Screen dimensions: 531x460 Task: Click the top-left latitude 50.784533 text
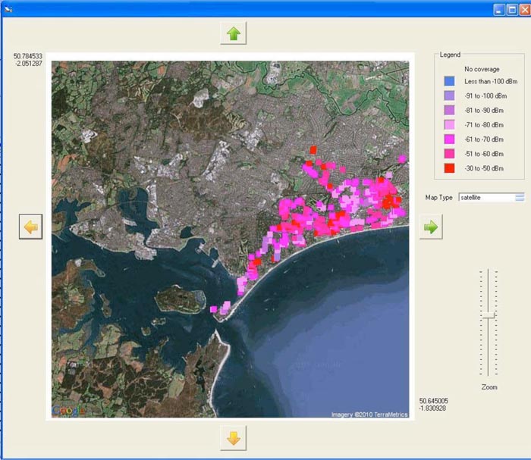[x=28, y=56]
